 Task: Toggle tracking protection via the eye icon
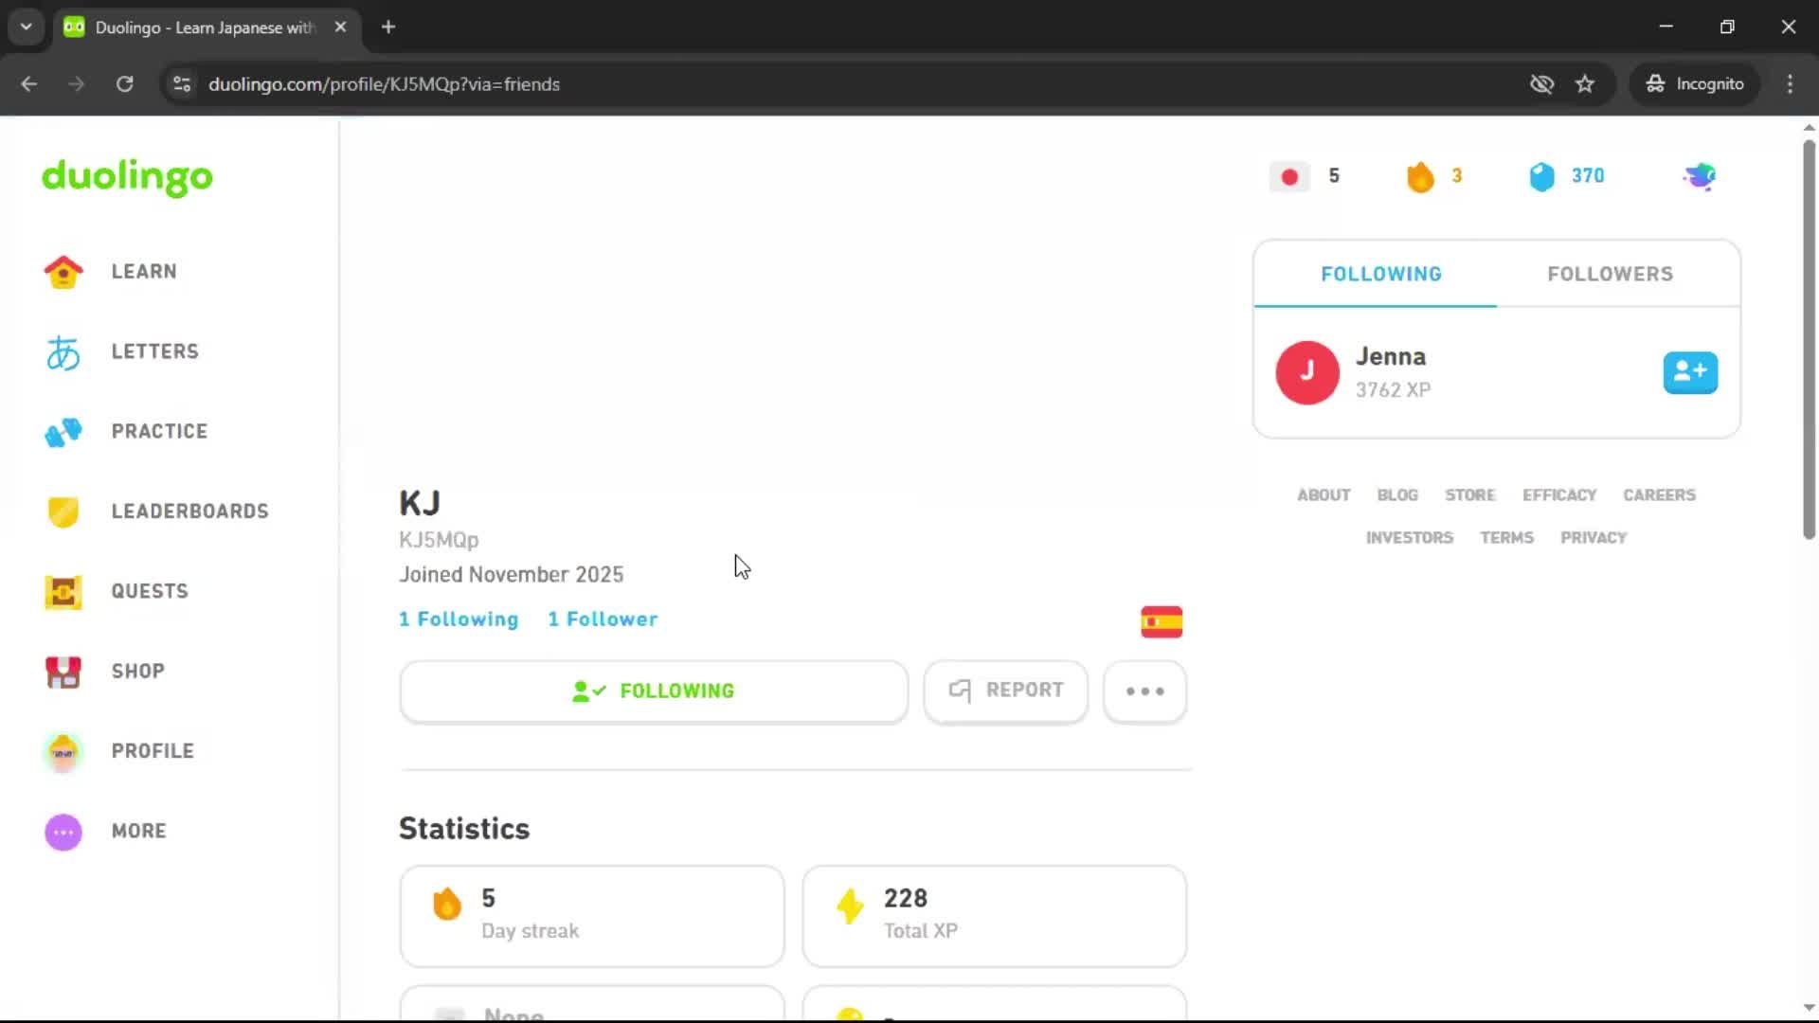[x=1542, y=84]
